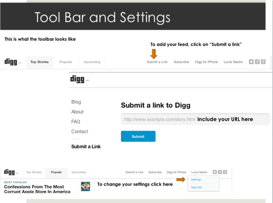This screenshot has width=273, height=203.
Task: Click Submit a Link in top toolbar
Action: (x=157, y=62)
